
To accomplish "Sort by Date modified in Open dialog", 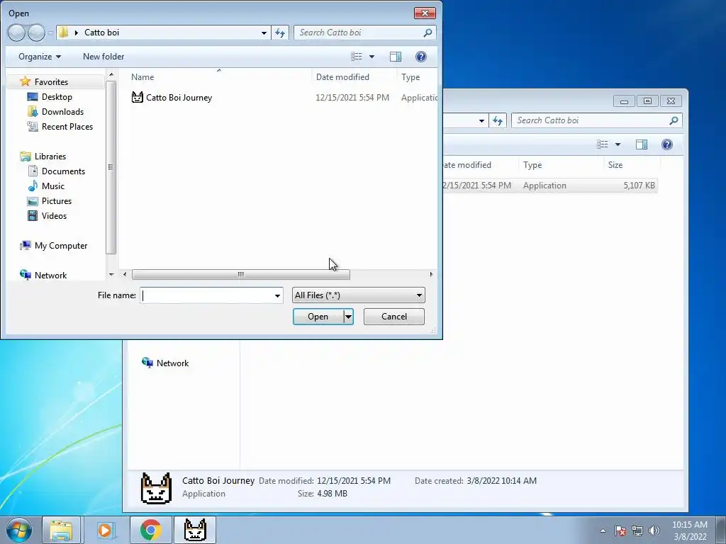I will point(354,76).
